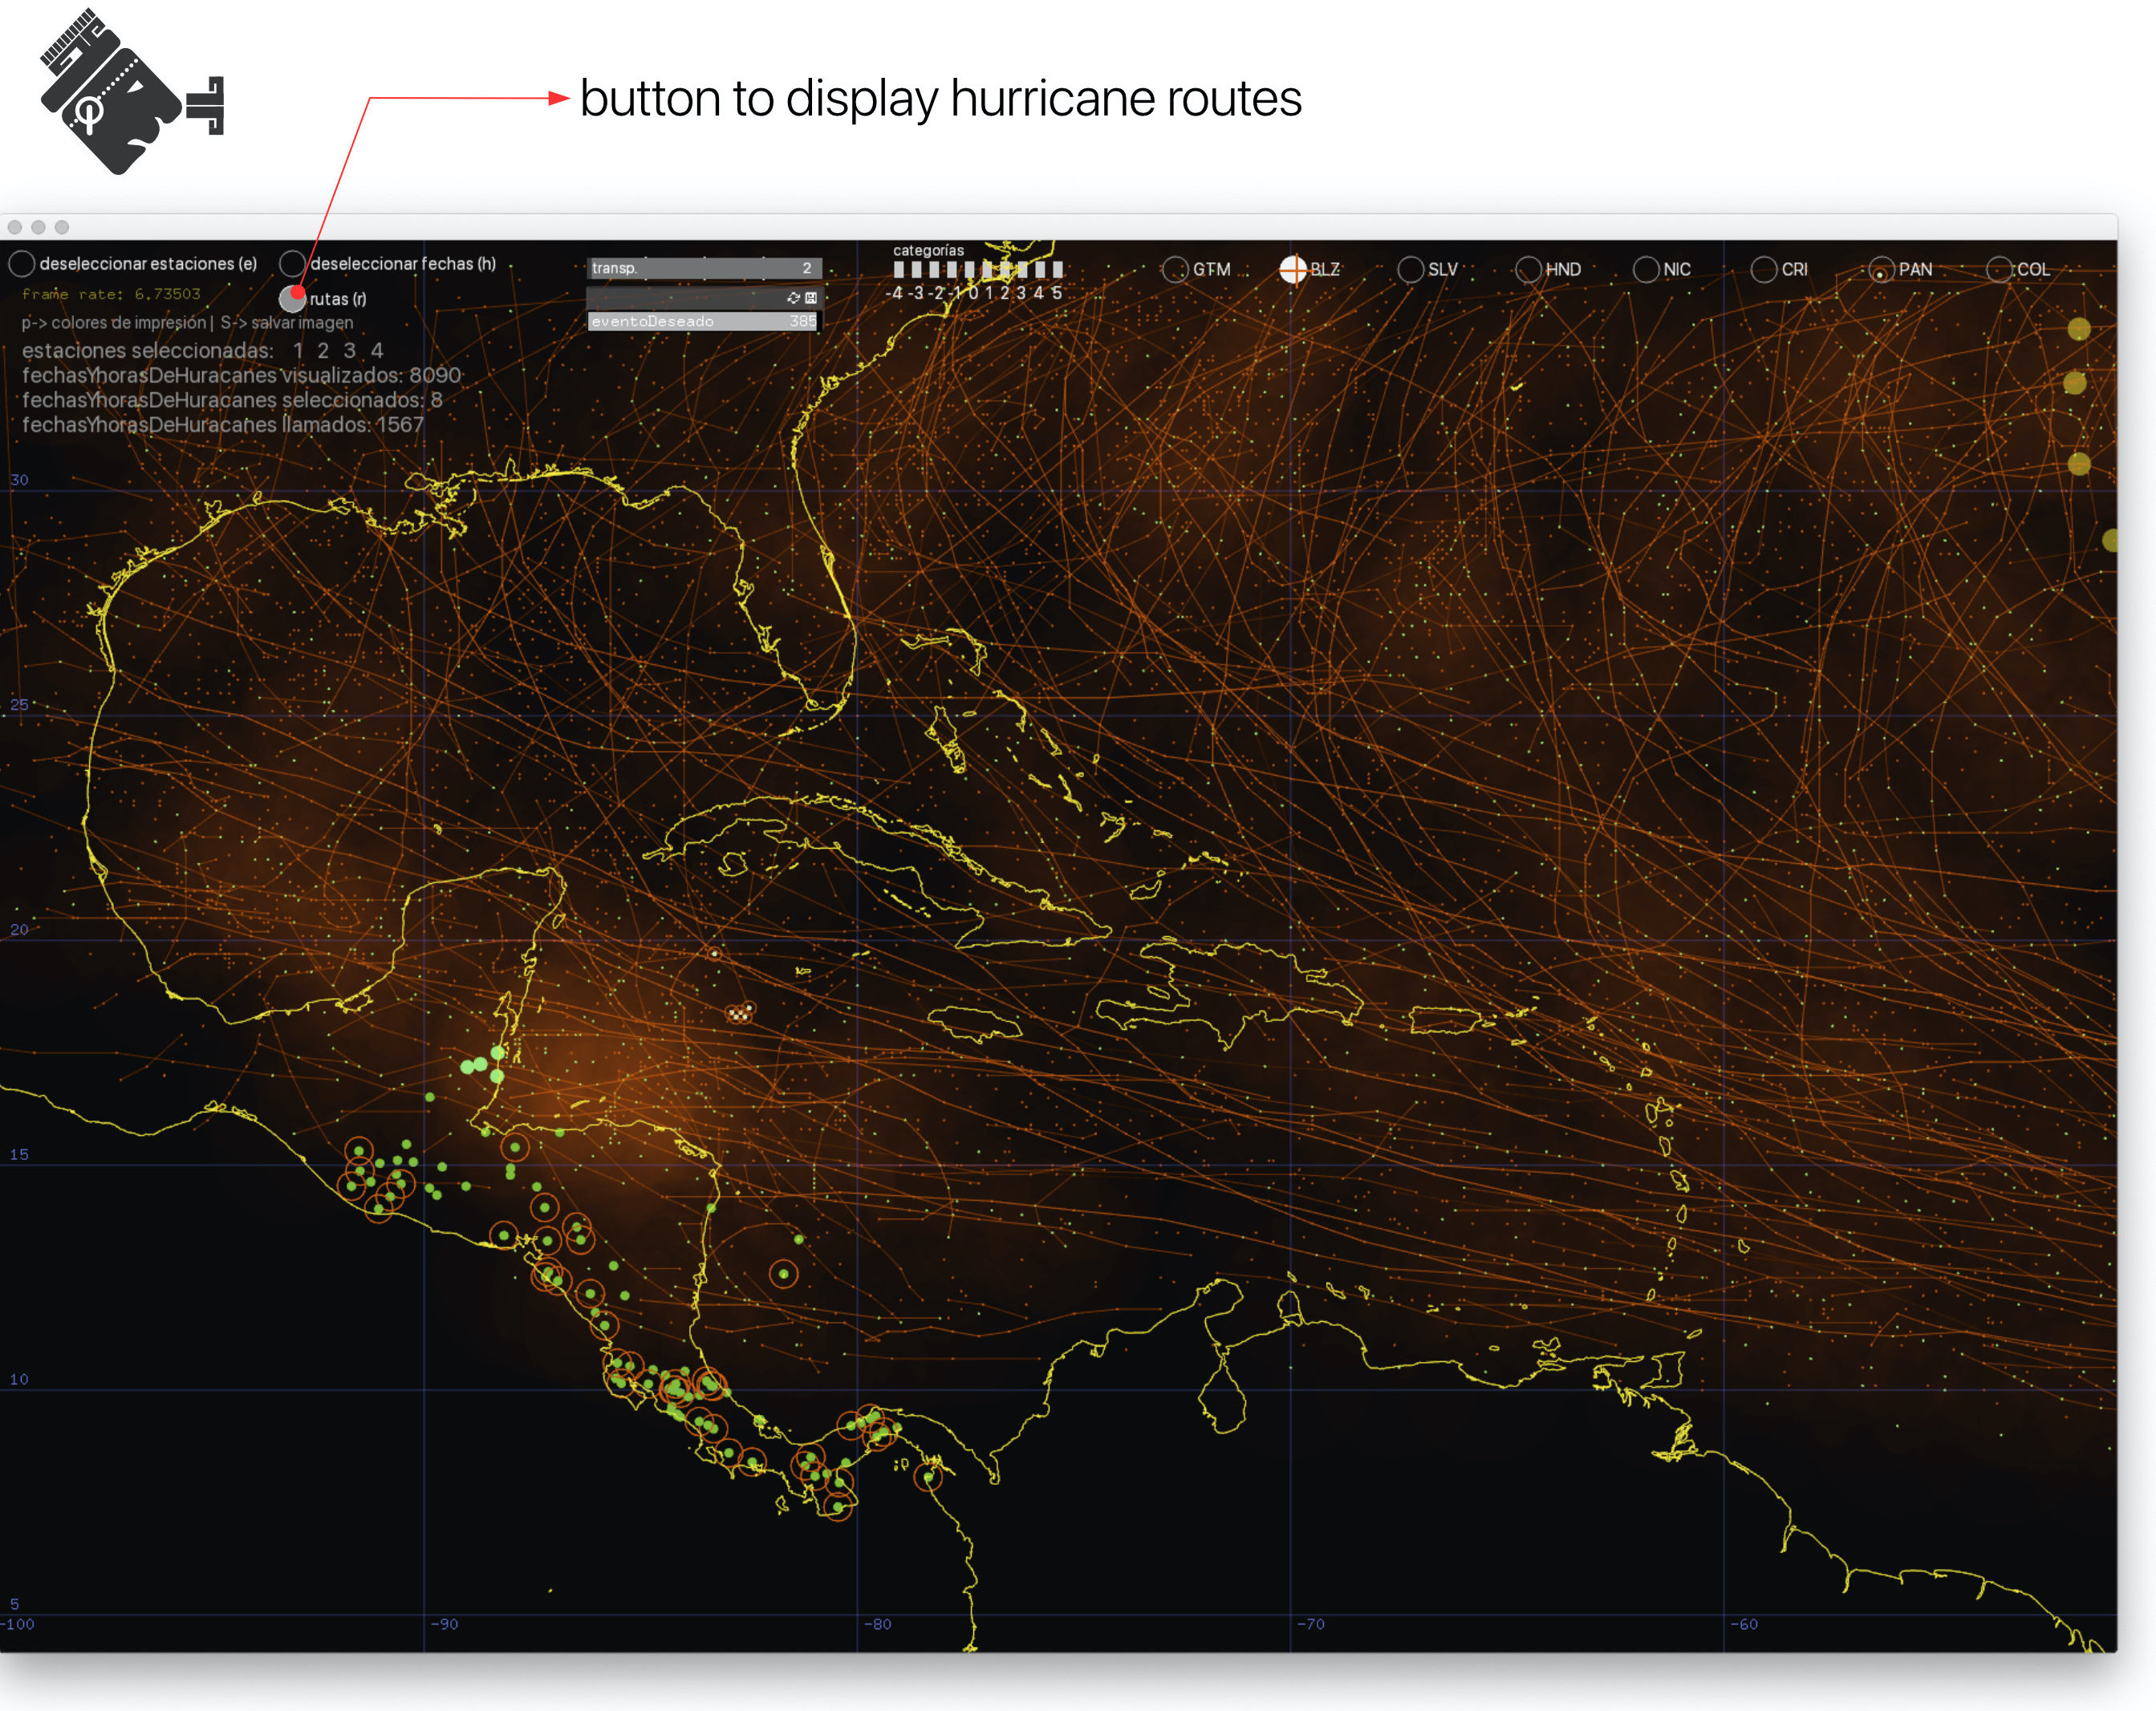The height and width of the screenshot is (1711, 2156).
Task: Click 'estaciones seleccionadas: 1 2 3 4' text
Action: [202, 351]
